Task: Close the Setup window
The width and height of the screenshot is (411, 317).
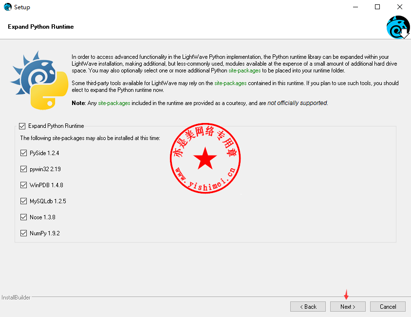Action: (399, 7)
